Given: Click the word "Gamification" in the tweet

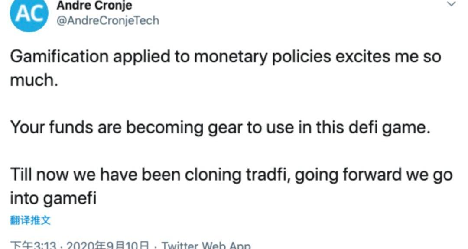Looking at the screenshot, I should click(x=59, y=57).
